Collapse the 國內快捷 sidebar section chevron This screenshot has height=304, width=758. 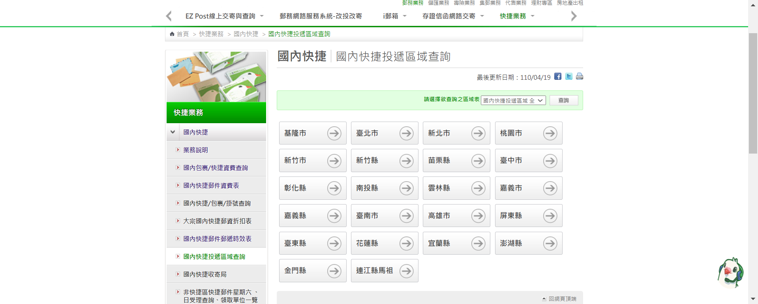pos(173,132)
